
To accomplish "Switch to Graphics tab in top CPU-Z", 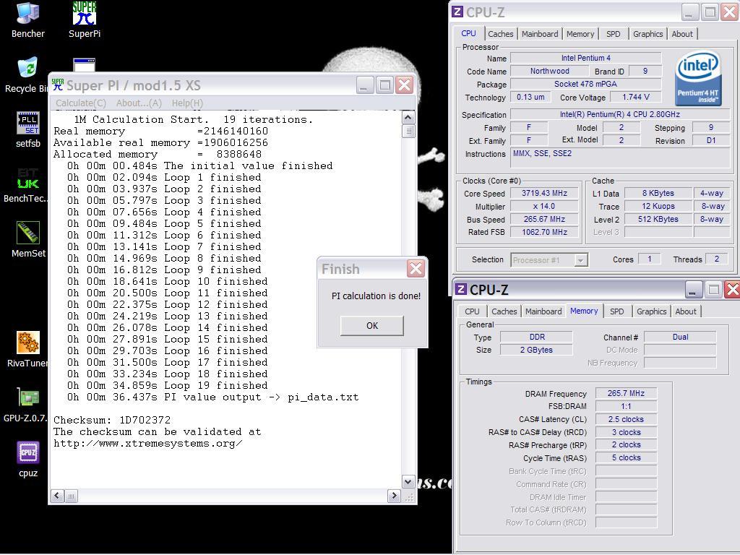I will point(648,34).
